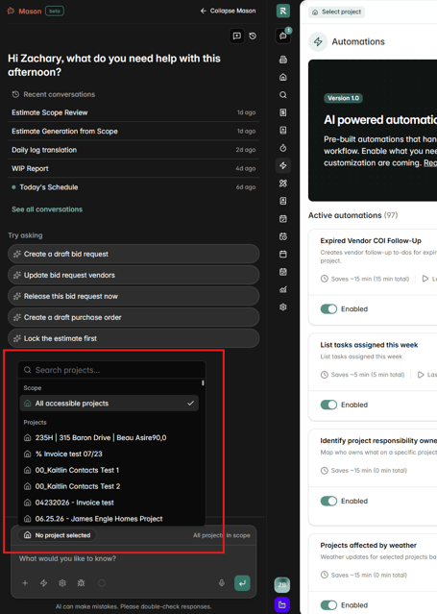This screenshot has width=437, height=614.
Task: Toggle off List tasks assigned this week
Action: pyautogui.click(x=328, y=405)
